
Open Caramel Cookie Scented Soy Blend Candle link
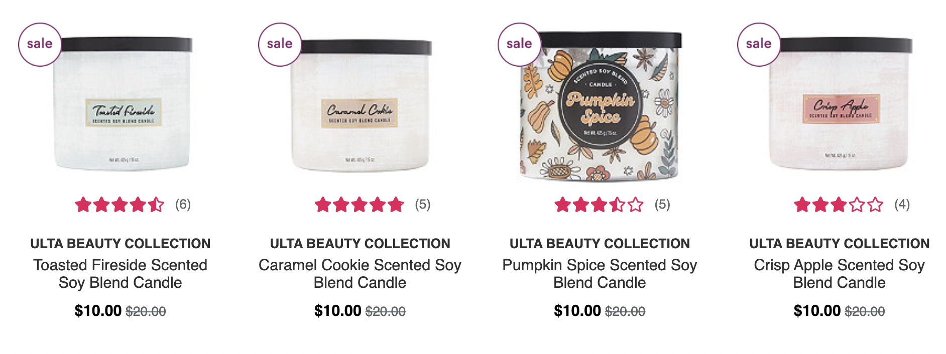coord(360,274)
